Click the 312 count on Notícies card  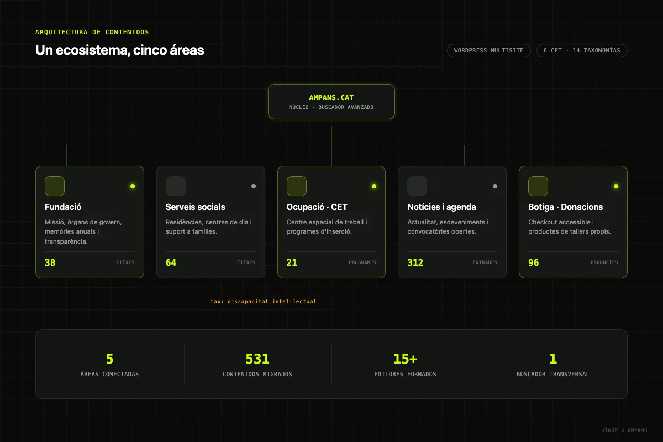pyautogui.click(x=415, y=262)
